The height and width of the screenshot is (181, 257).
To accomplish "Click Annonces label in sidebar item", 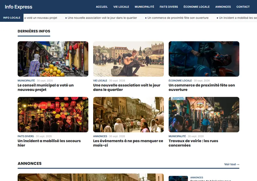I will 197,177.
